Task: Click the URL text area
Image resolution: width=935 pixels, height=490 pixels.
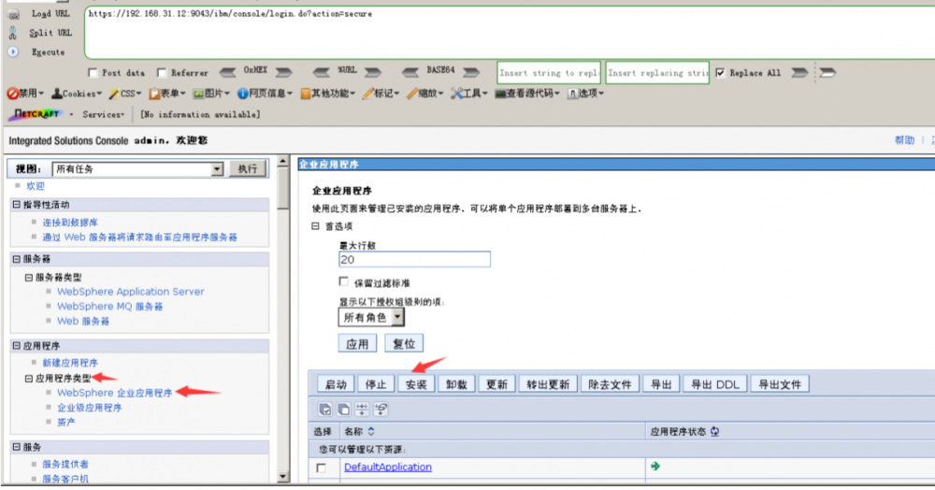Action: (x=509, y=33)
